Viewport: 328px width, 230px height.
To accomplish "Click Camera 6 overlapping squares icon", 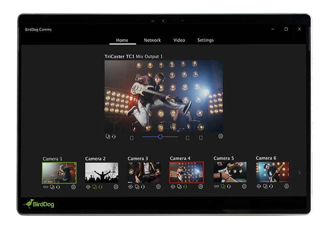I will [265, 186].
